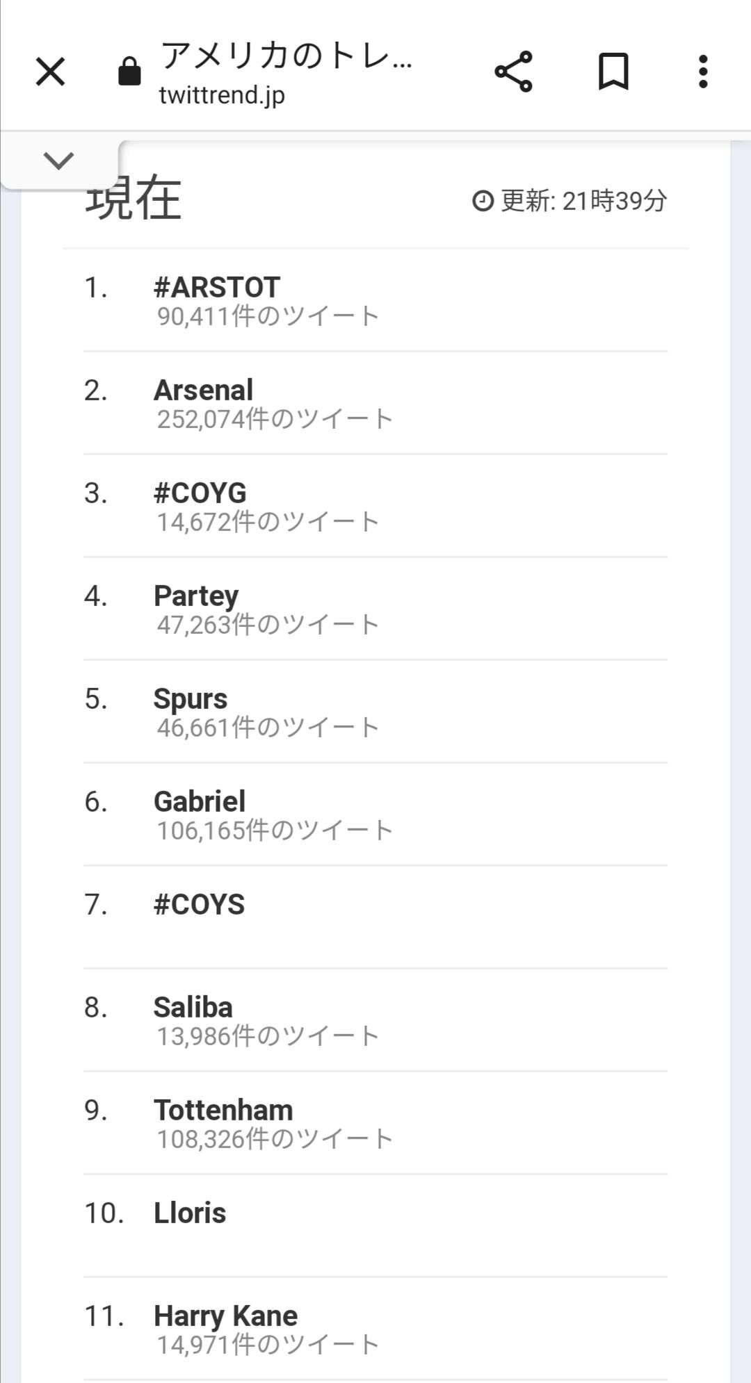Open the #ARSTOT trend

tap(217, 287)
